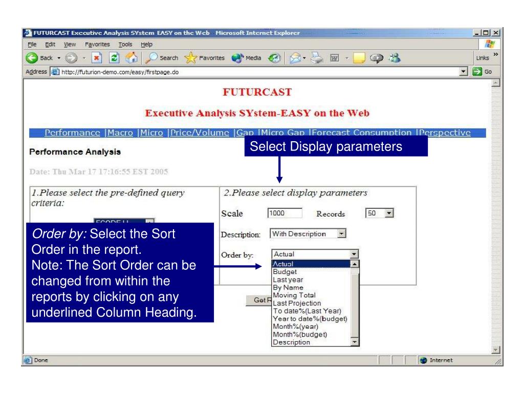Viewport: 524px width, 393px height.
Task: Select Last Projection in the list
Action: [x=311, y=303]
